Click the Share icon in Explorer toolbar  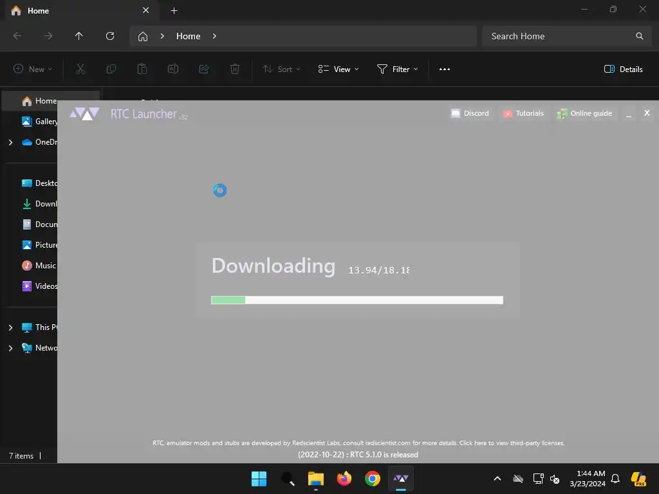[204, 69]
